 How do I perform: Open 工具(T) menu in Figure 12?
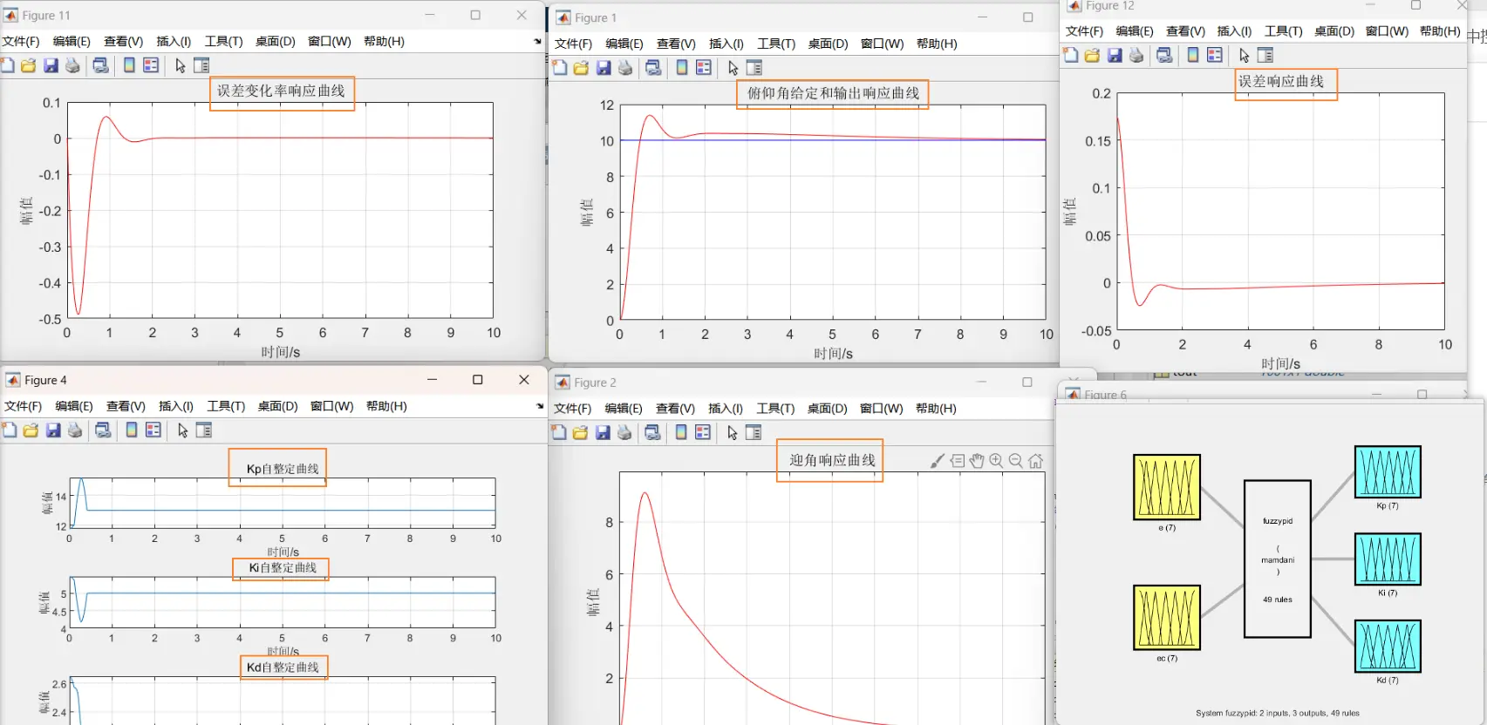(x=1284, y=30)
